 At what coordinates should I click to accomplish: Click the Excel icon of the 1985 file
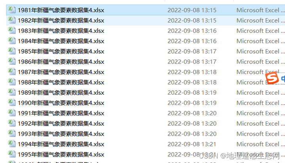coord(11,51)
